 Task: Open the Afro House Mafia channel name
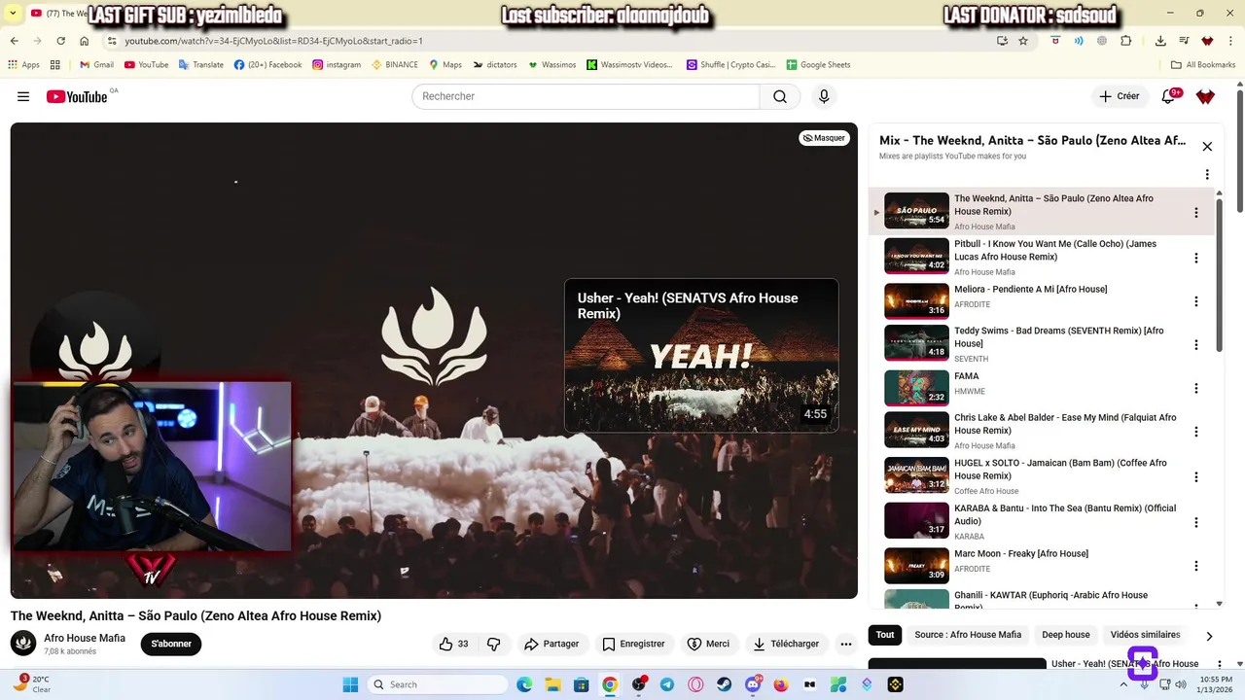(x=85, y=638)
